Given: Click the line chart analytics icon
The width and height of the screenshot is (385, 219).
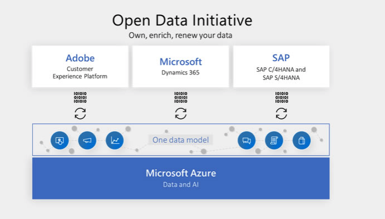Looking at the screenshot, I should (x=115, y=140).
